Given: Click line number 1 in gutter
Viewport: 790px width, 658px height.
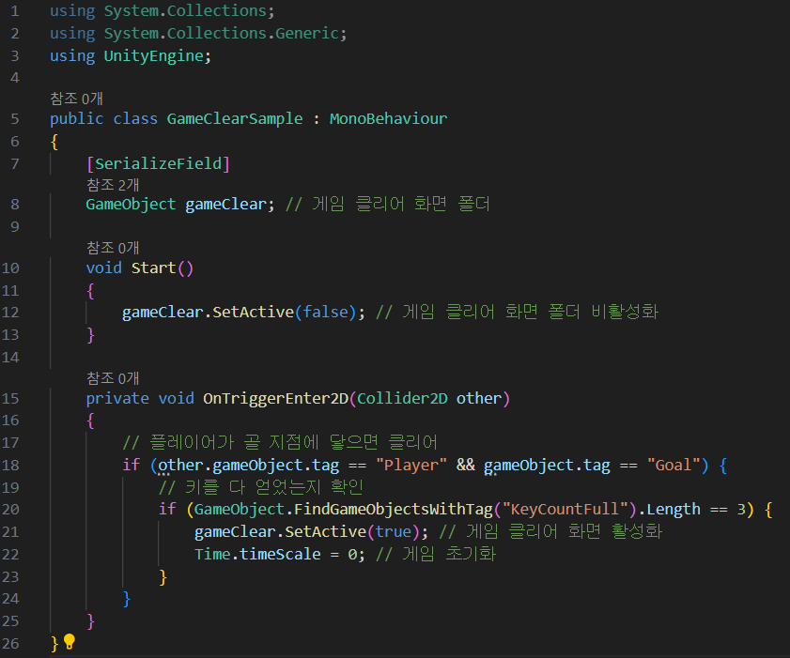Looking at the screenshot, I should 15,11.
